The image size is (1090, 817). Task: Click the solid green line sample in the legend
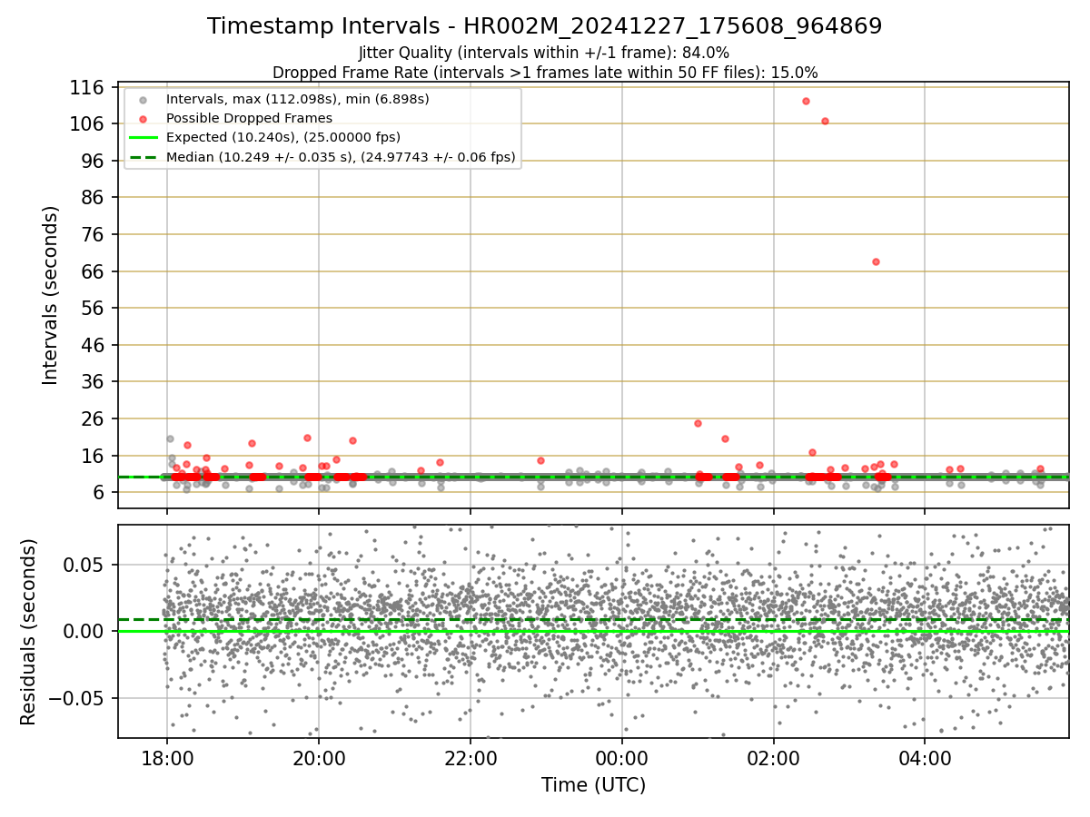[143, 138]
